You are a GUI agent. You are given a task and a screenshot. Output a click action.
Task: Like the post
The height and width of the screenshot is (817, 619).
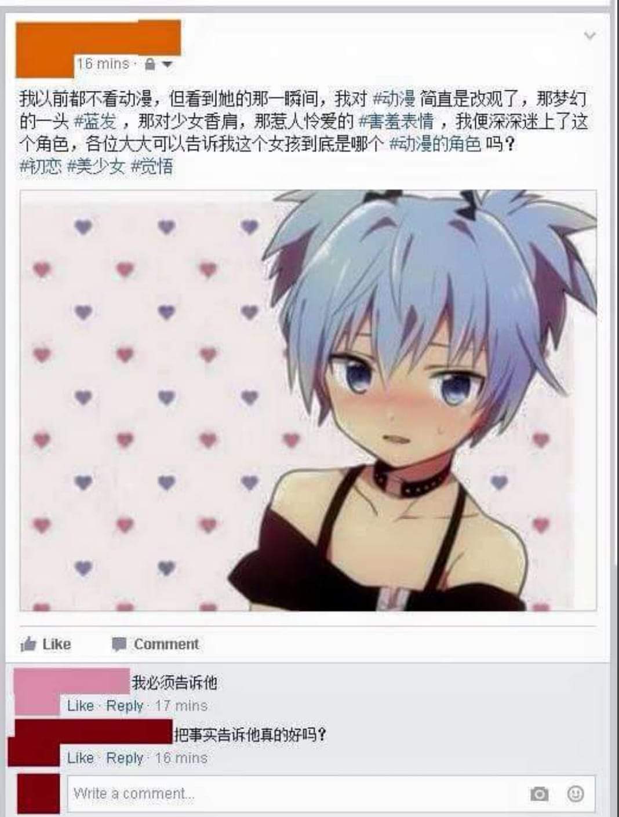(46, 644)
